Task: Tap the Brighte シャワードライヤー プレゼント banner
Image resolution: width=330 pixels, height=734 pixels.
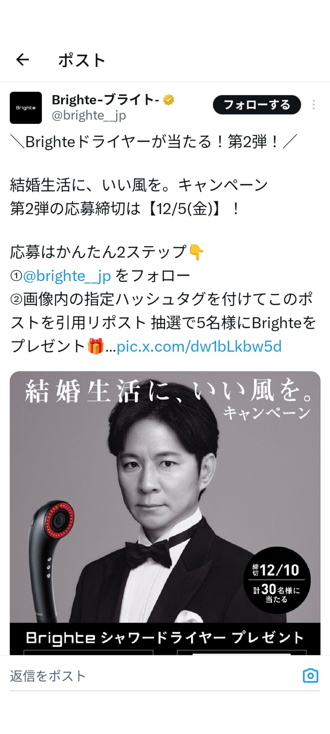Action: (165, 637)
